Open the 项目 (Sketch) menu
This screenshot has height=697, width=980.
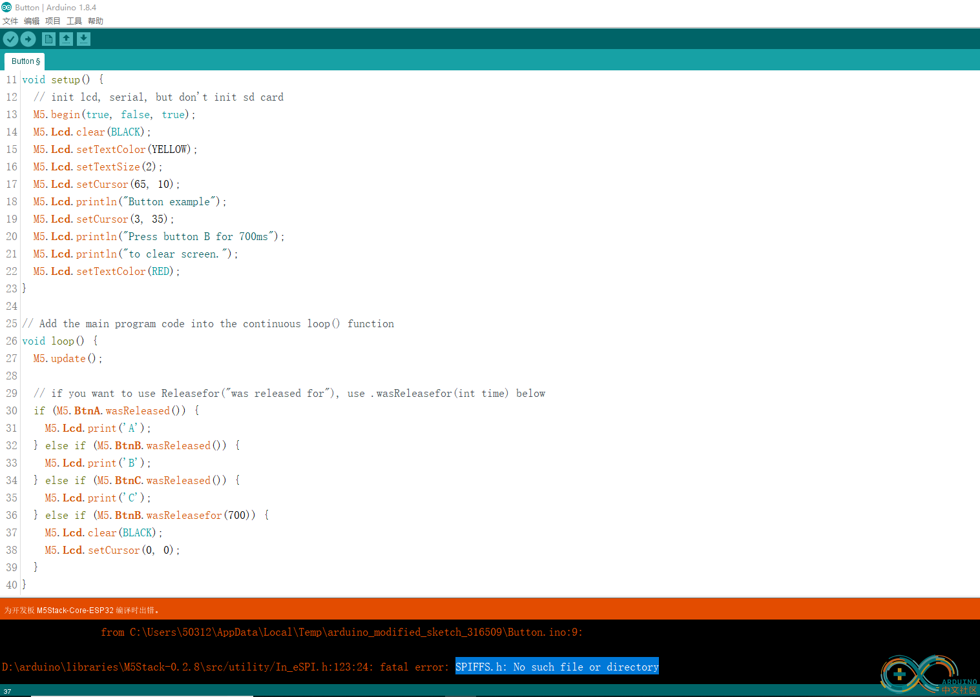[53, 21]
